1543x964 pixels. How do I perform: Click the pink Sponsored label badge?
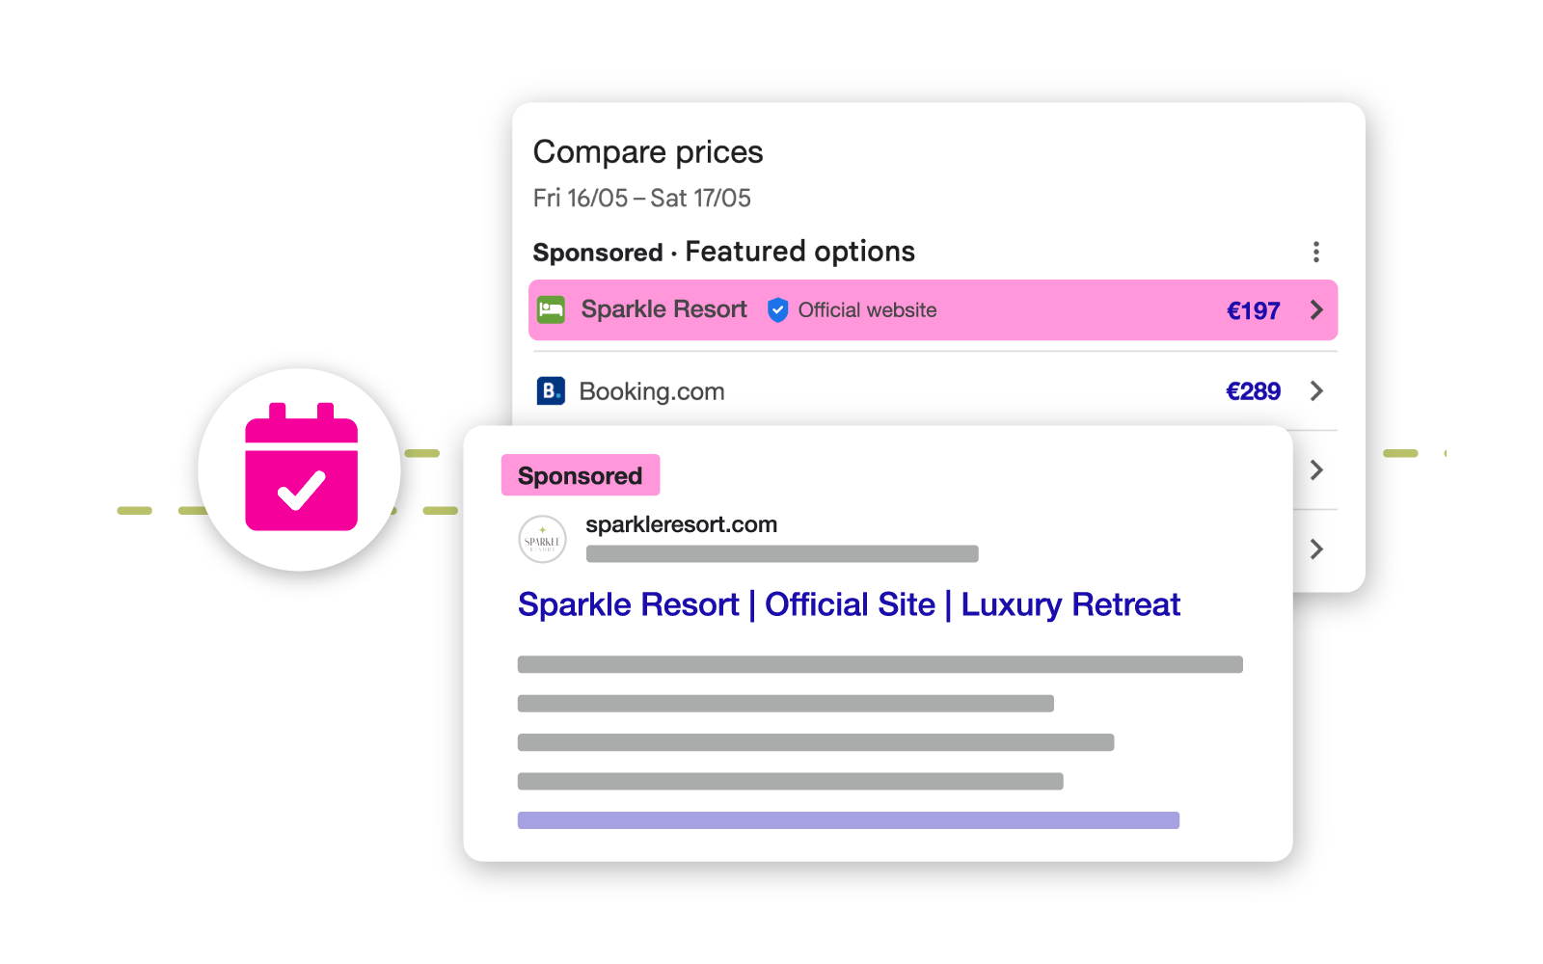[x=580, y=475]
